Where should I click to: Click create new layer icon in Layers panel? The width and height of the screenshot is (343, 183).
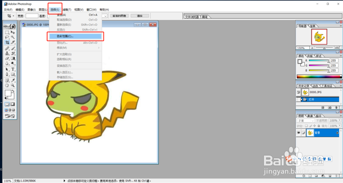click(330, 176)
